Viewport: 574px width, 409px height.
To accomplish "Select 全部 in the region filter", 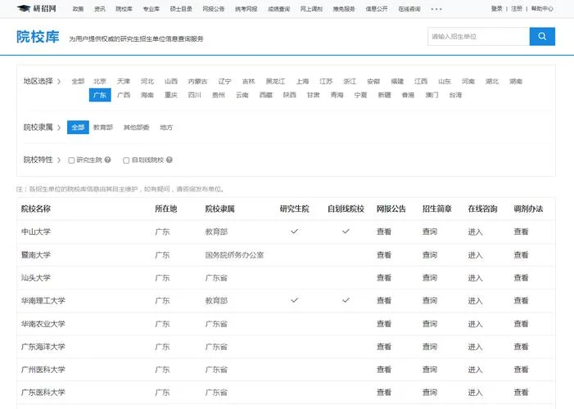I will tap(78, 81).
